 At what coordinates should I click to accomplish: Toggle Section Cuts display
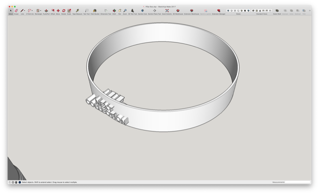coord(143,11)
